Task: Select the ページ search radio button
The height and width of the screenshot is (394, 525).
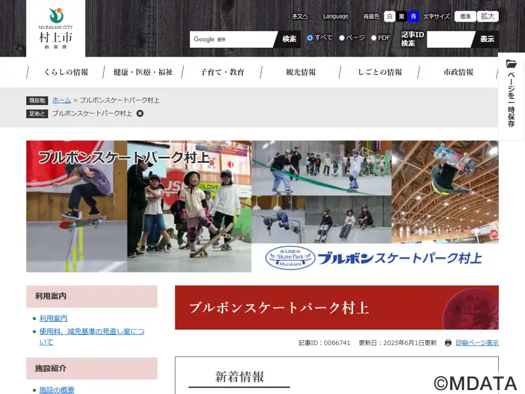Action: pos(342,38)
